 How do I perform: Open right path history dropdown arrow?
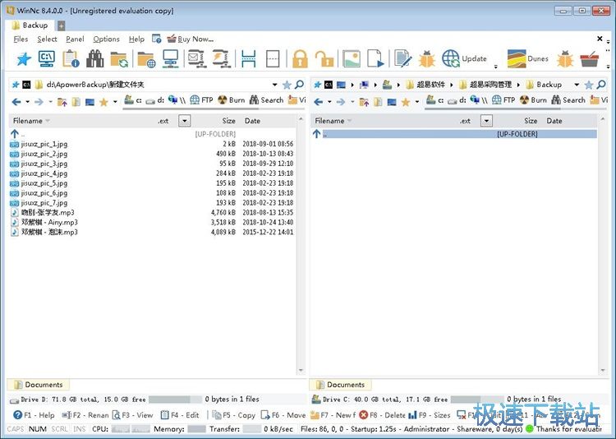click(x=577, y=85)
